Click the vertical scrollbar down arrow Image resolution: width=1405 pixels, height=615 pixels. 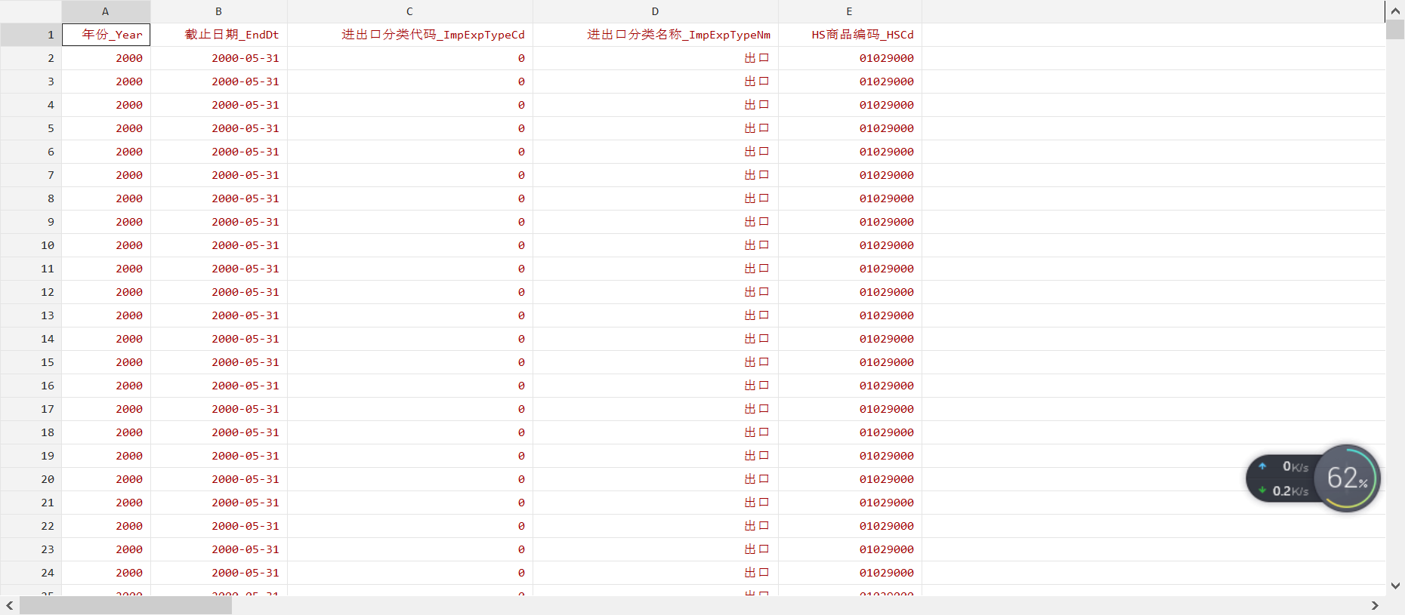coord(1395,586)
